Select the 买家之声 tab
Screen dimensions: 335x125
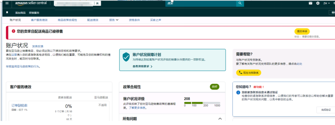coord(156,20)
